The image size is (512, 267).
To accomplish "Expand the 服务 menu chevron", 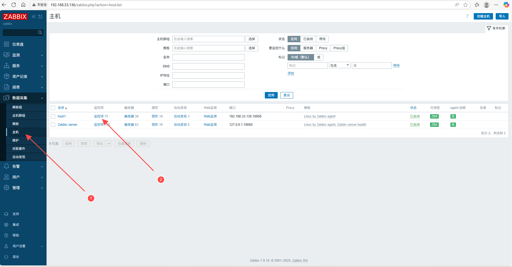I will pos(42,66).
